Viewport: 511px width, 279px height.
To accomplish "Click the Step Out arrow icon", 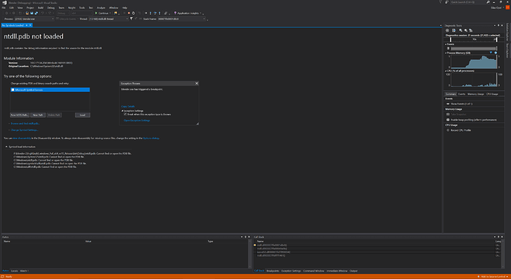I will pyautogui.click(x=159, y=13).
